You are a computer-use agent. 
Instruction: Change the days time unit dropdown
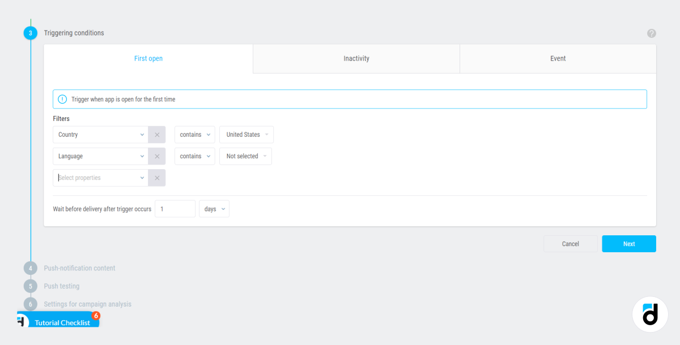point(214,209)
